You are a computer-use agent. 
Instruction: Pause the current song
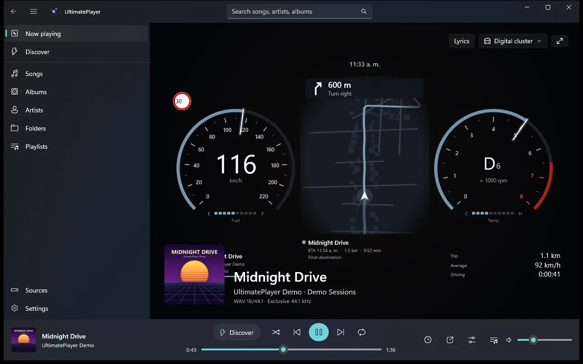(319, 332)
